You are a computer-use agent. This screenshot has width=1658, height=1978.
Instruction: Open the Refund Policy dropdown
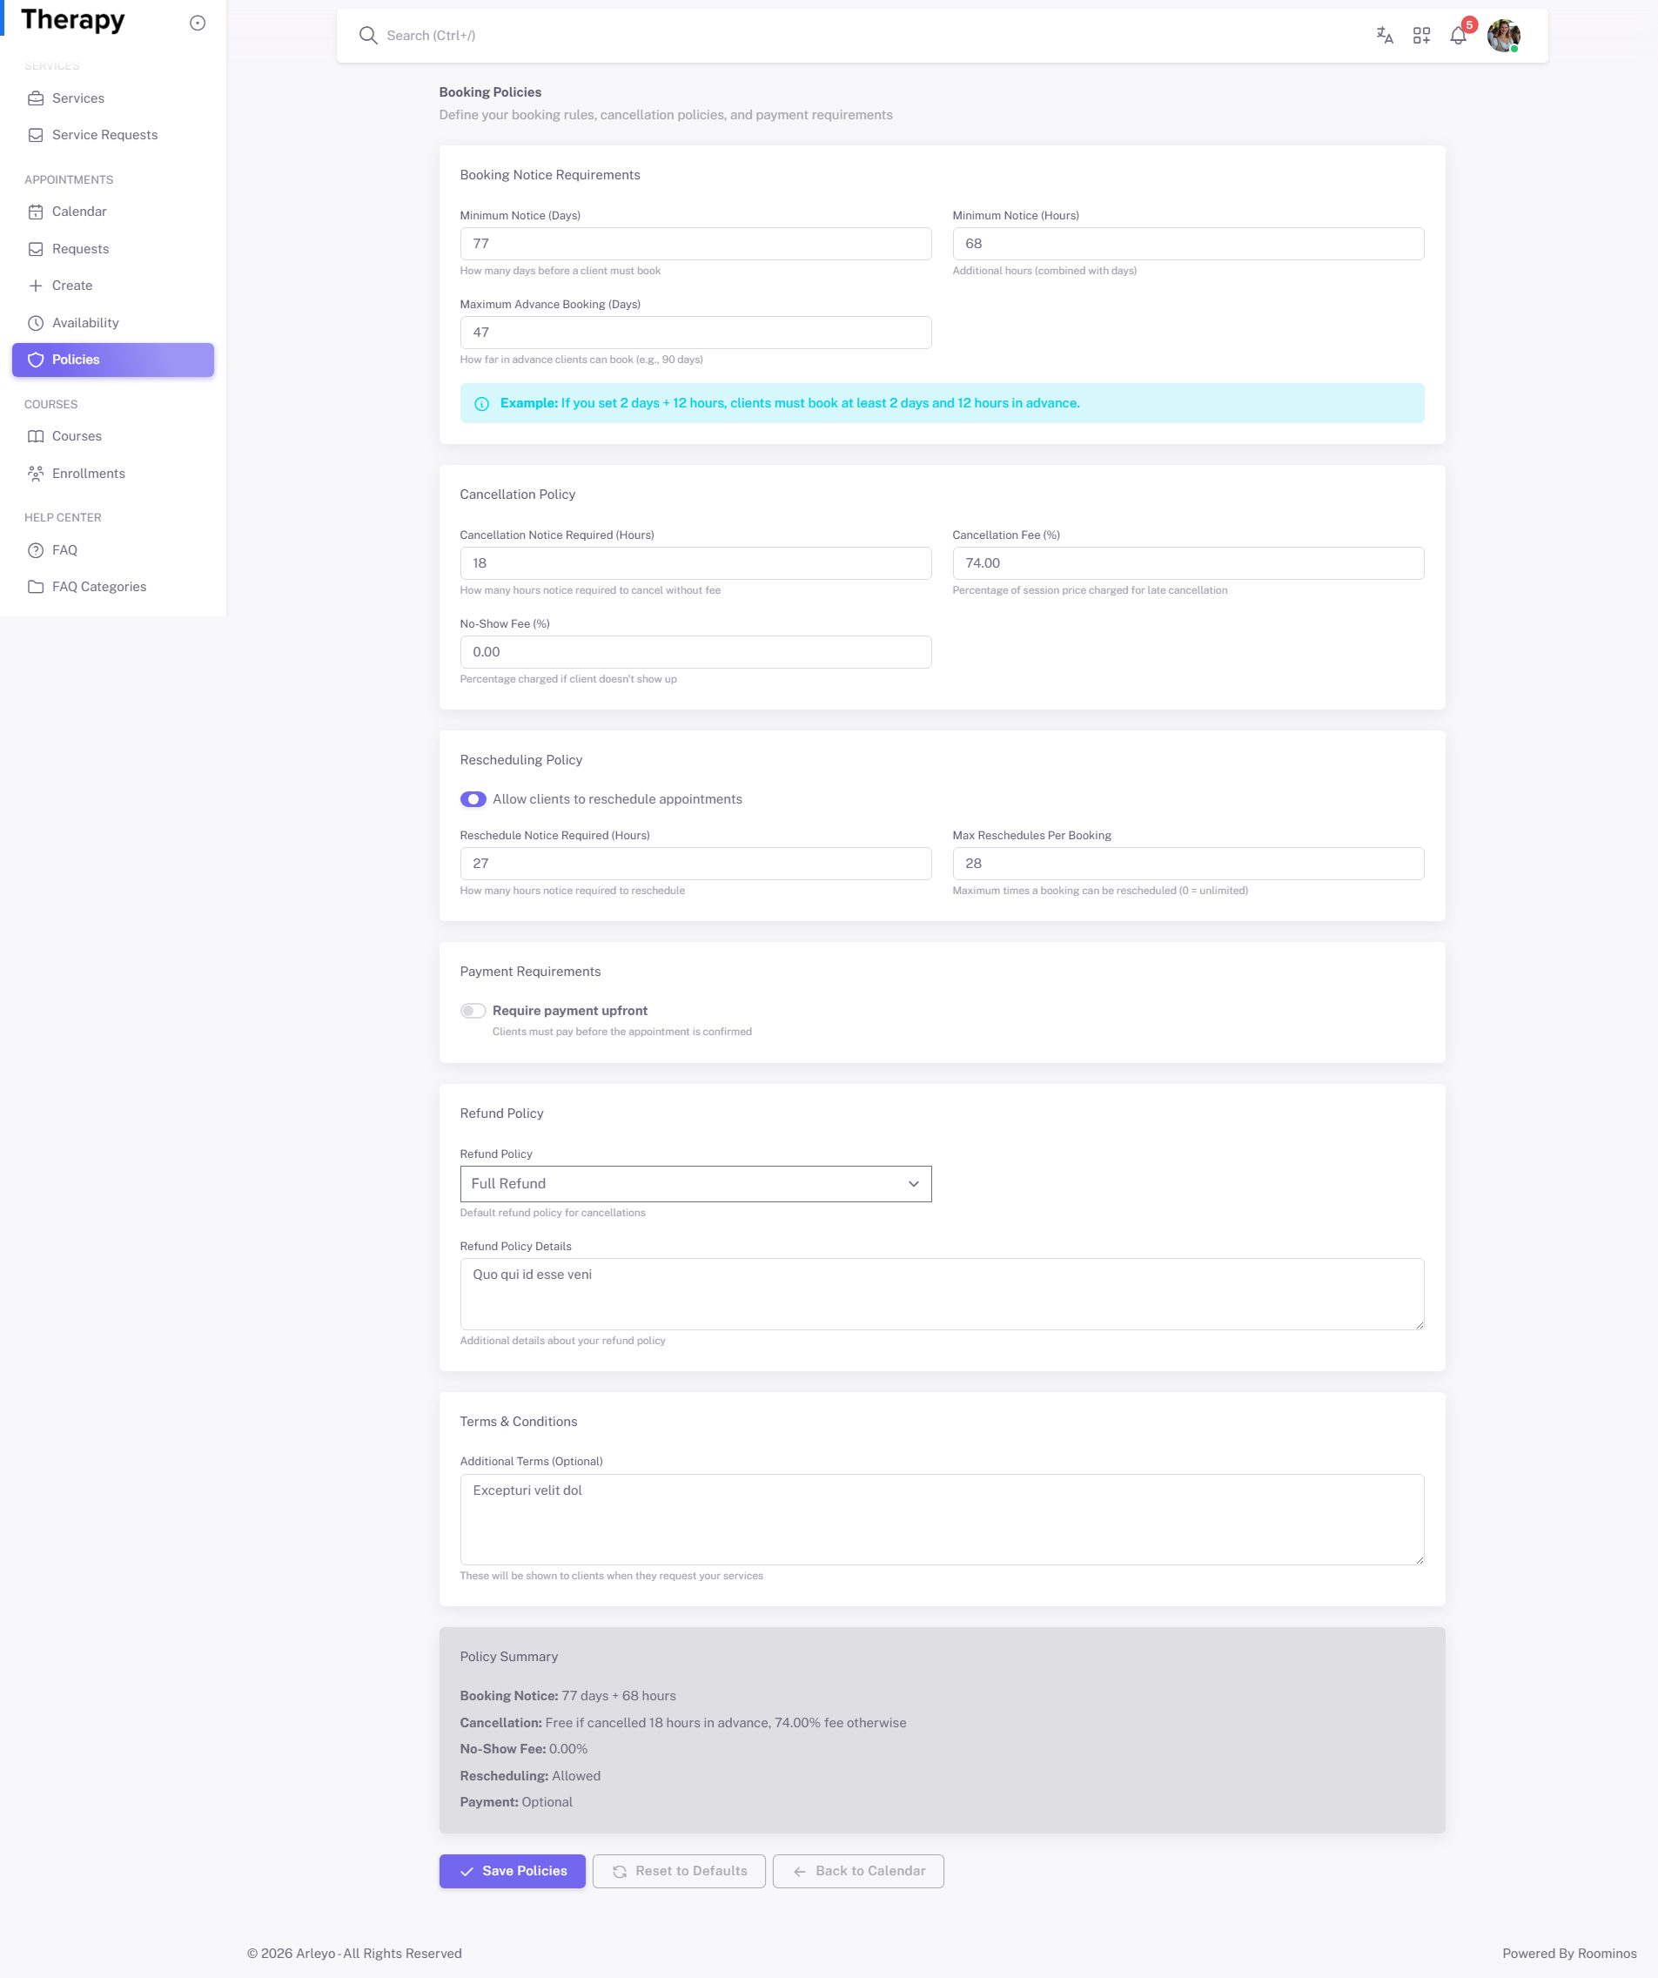[695, 1184]
